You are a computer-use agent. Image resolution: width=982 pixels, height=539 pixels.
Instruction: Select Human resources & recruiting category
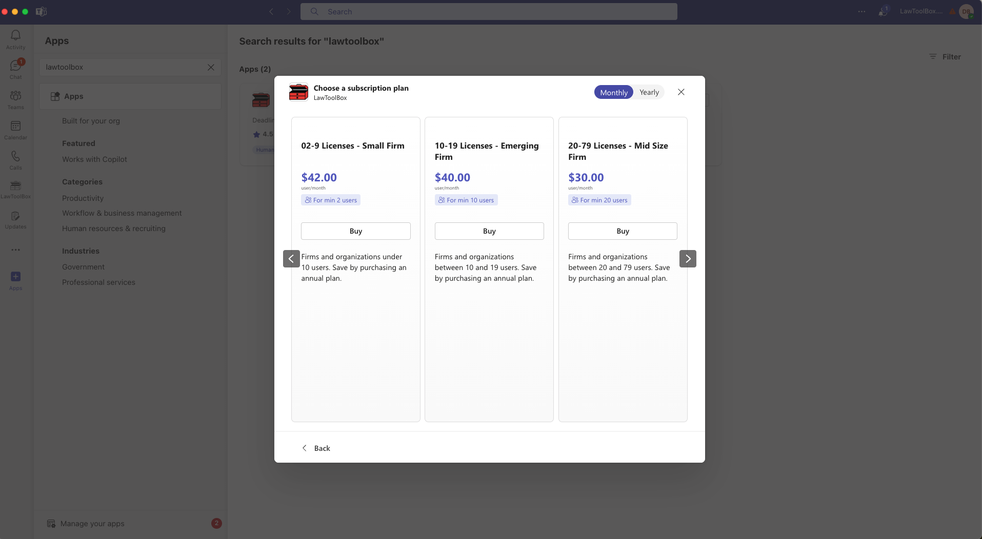pos(114,229)
